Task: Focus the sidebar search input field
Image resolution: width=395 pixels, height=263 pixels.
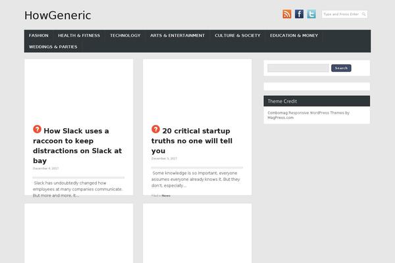Action: pos(298,68)
